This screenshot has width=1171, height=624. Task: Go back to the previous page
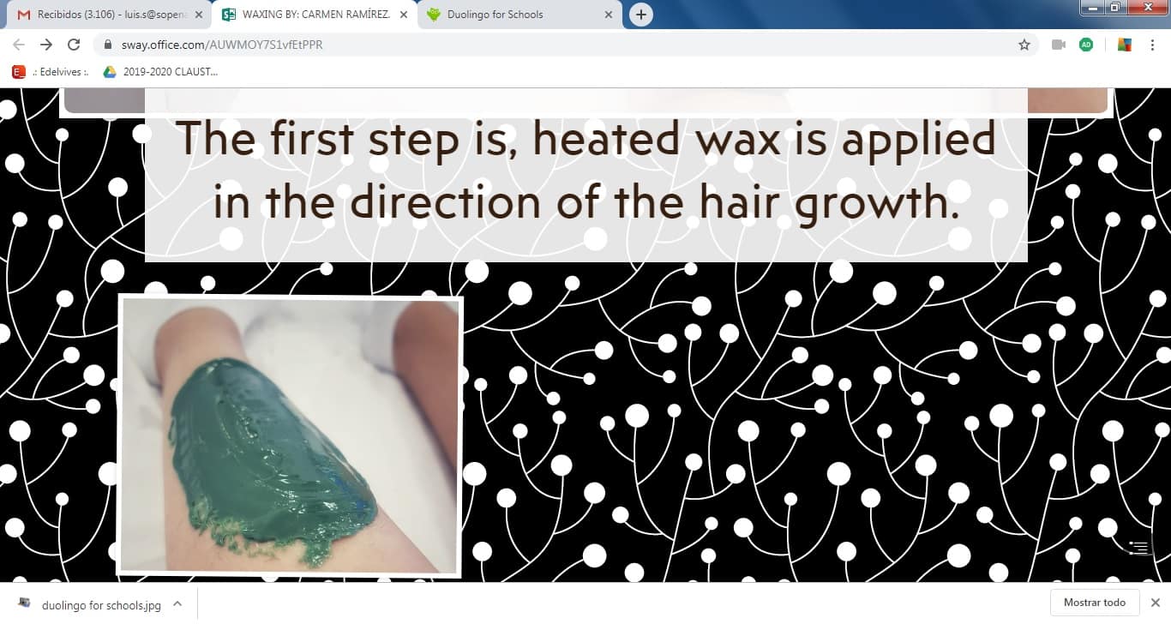pos(19,45)
